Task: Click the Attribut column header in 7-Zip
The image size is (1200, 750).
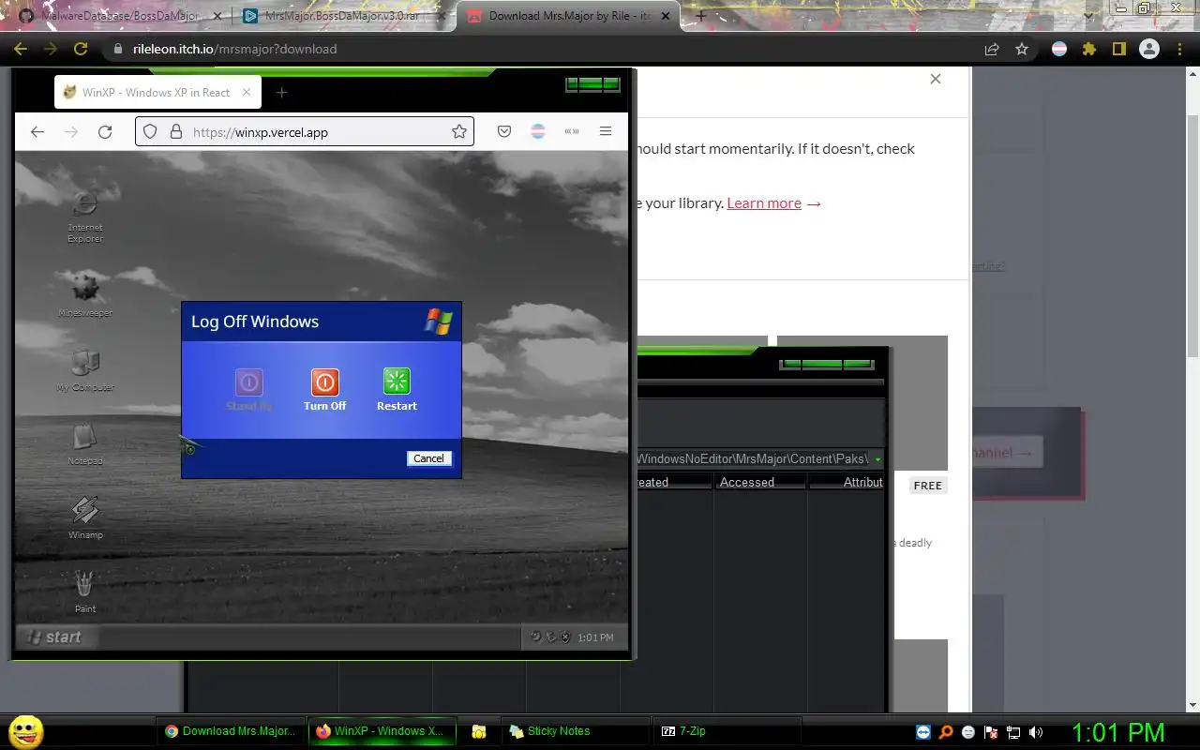Action: point(847,482)
